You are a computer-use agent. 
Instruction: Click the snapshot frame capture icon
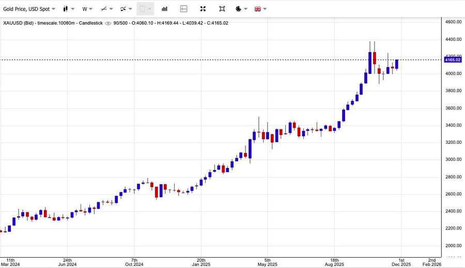(222, 9)
